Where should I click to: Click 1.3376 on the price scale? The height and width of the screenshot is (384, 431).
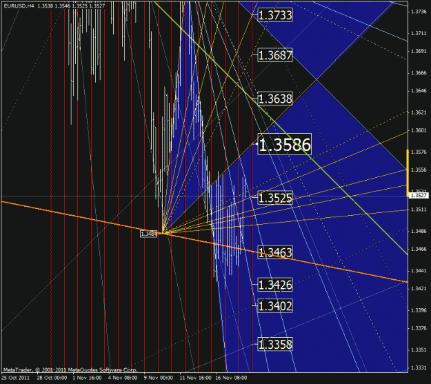(419, 328)
